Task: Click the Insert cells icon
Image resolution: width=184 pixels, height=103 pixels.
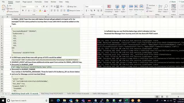Action: (131, 6)
